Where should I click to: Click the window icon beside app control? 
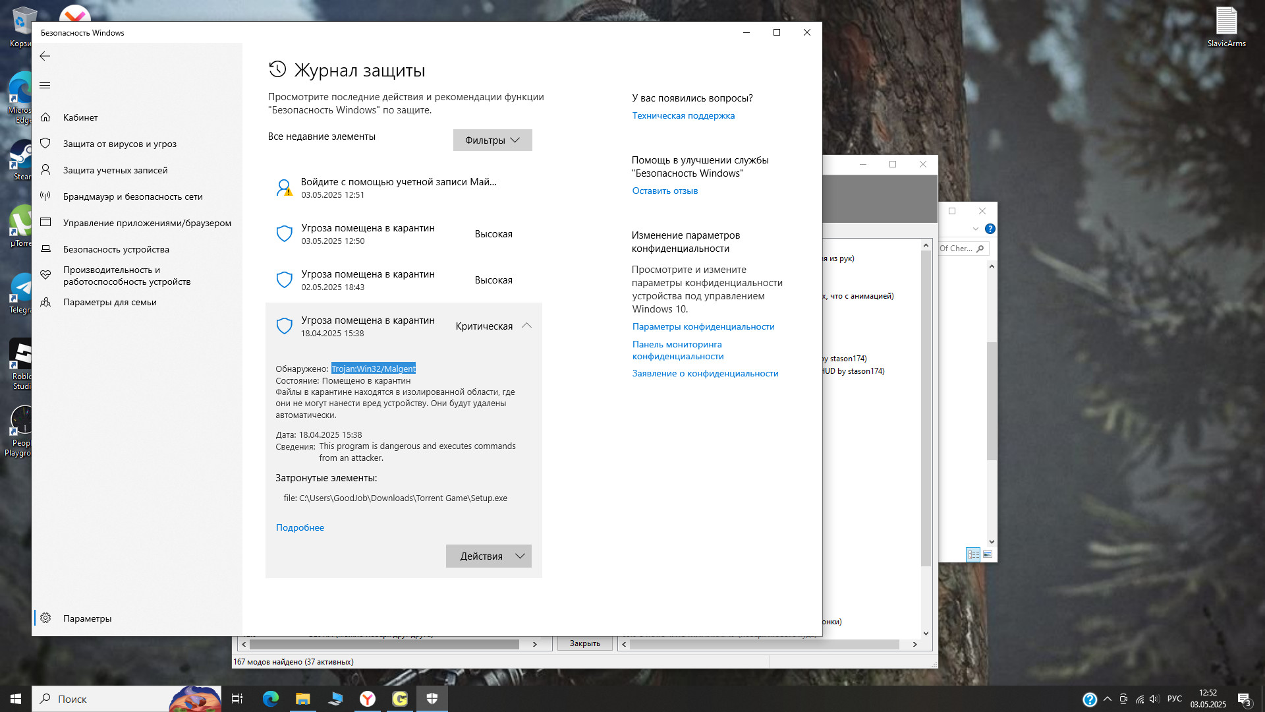[45, 222]
